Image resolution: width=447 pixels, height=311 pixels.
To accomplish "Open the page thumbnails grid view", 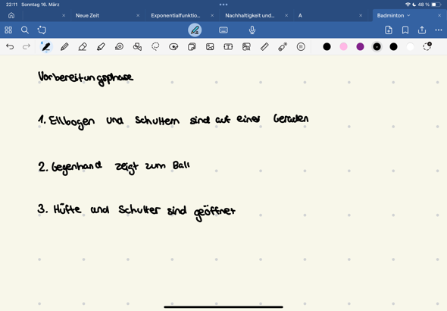I will coord(8,30).
